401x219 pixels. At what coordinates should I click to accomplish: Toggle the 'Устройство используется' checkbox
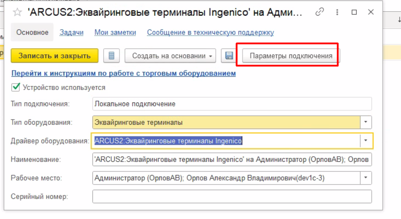pyautogui.click(x=16, y=87)
